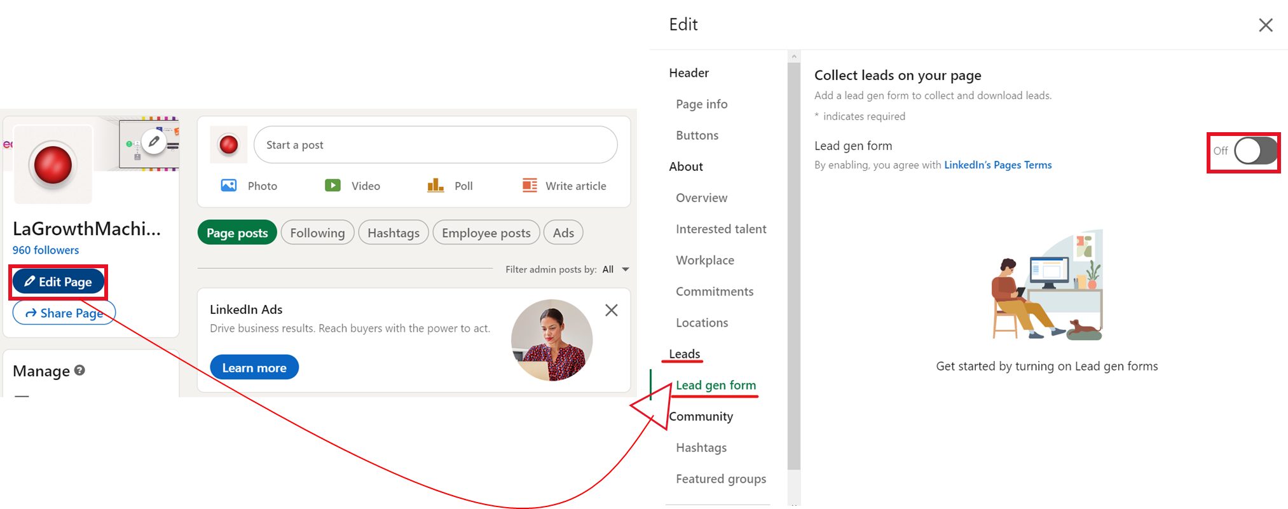Switch to the Employee posts tab

pos(486,233)
